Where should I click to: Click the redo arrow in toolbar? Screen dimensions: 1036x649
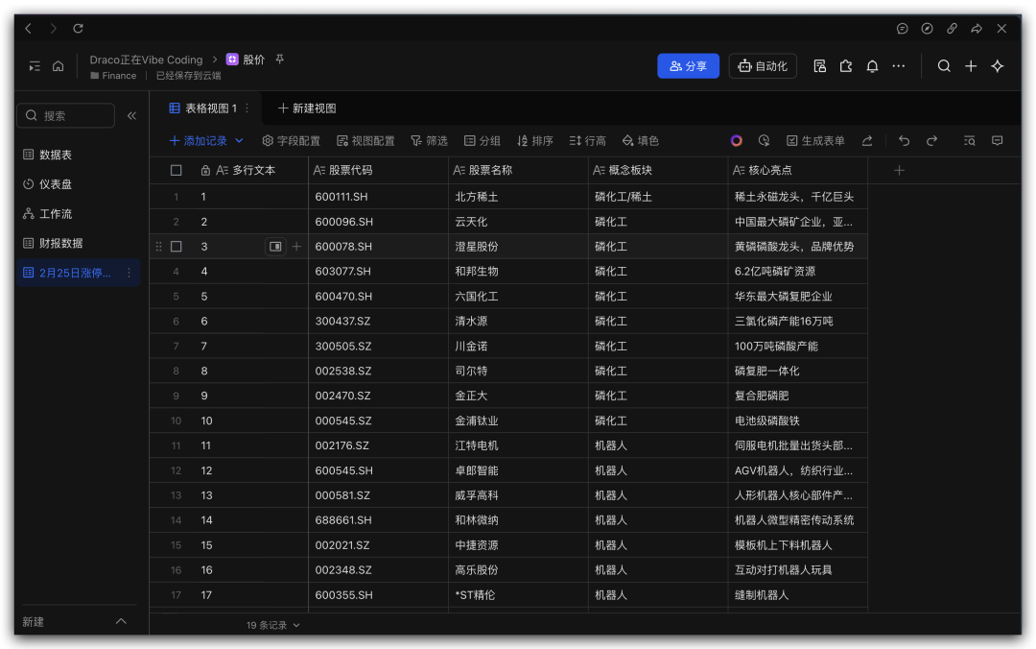(x=931, y=141)
